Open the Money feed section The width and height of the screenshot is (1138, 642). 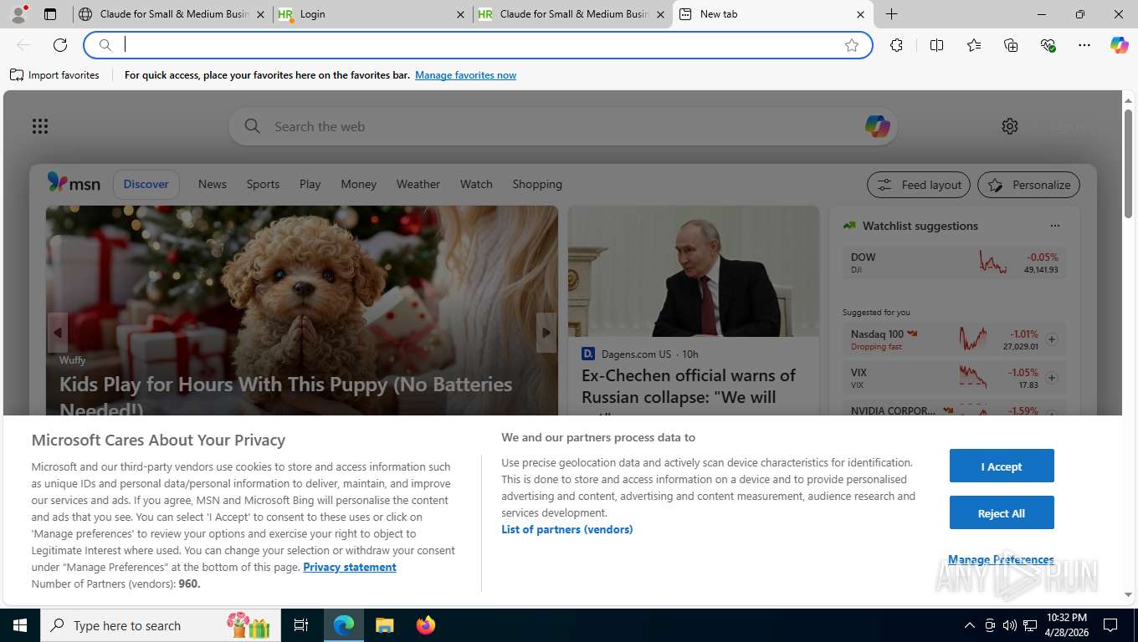[x=359, y=184]
